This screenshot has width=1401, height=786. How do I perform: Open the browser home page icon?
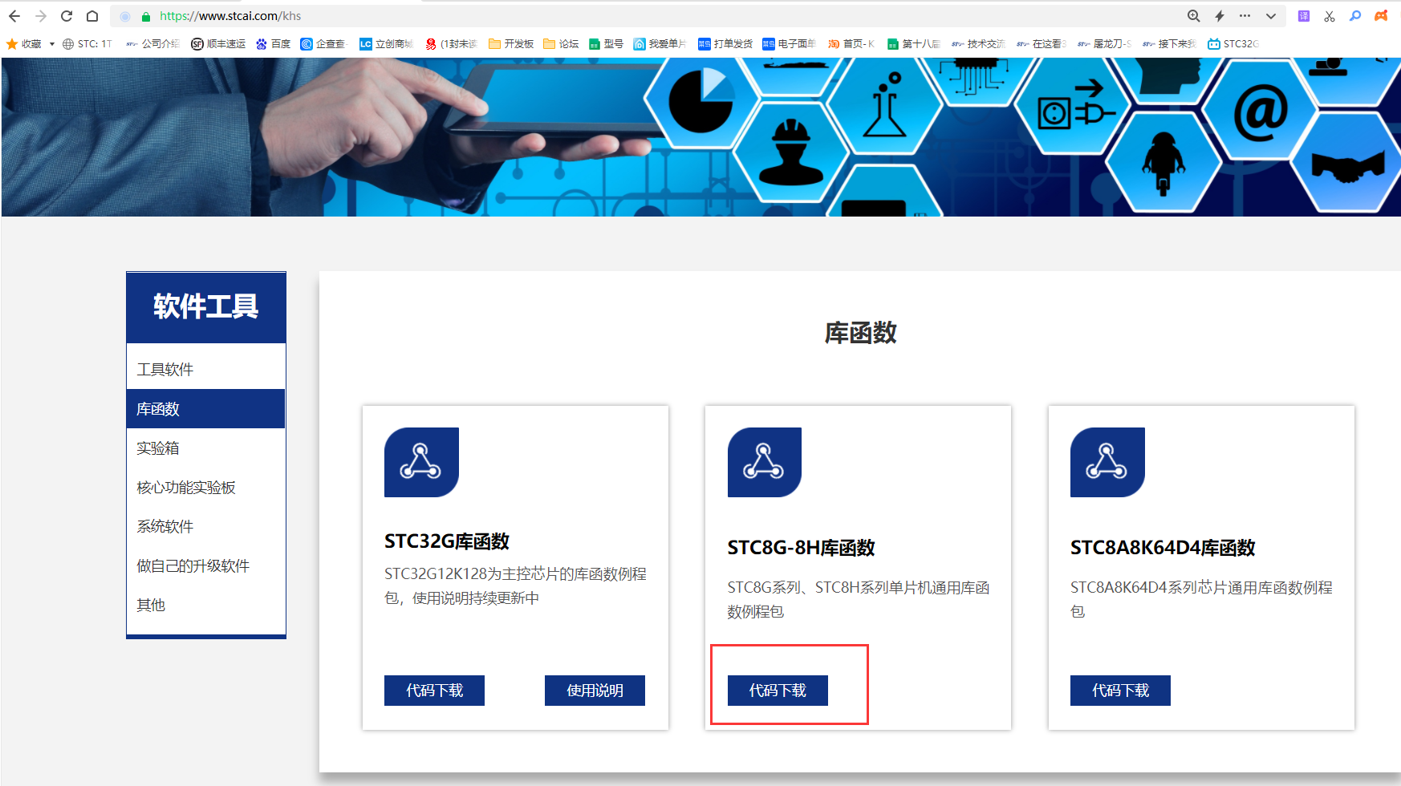click(x=92, y=16)
